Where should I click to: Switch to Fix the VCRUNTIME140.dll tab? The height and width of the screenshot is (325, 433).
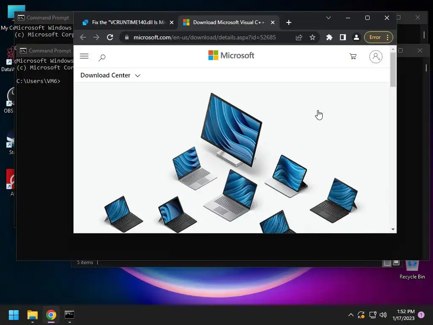coord(129,22)
